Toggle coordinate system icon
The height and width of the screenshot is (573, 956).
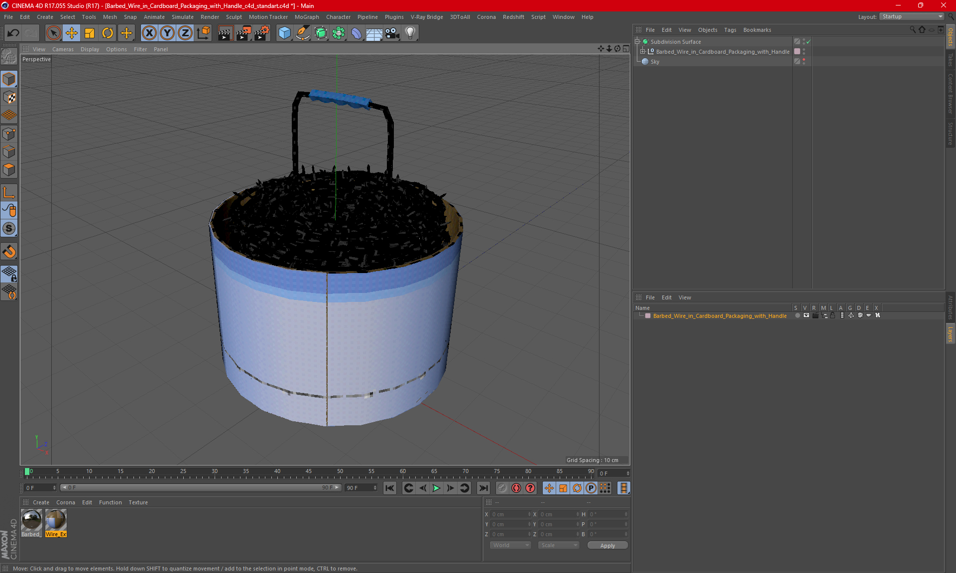tap(203, 33)
